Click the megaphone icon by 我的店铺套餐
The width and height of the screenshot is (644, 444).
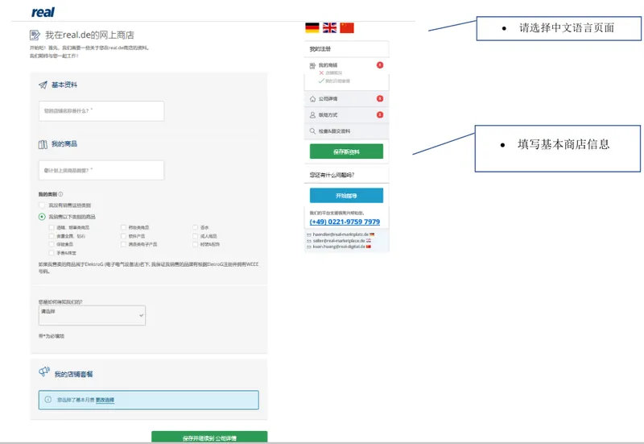[44, 371]
